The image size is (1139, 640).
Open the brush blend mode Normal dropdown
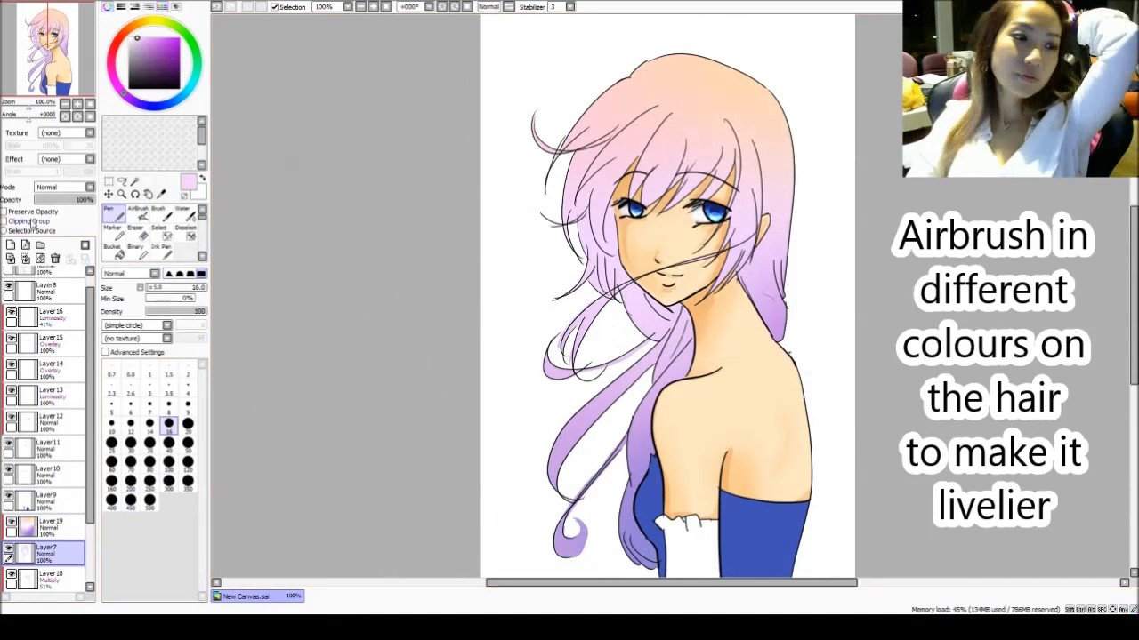tap(131, 273)
